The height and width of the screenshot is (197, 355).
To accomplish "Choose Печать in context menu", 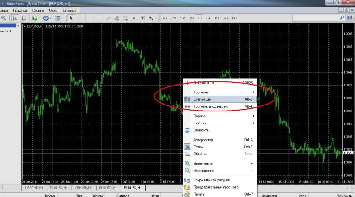I will click(220, 194).
